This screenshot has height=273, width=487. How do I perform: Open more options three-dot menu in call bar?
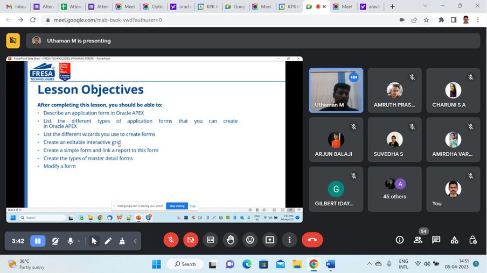(x=289, y=240)
